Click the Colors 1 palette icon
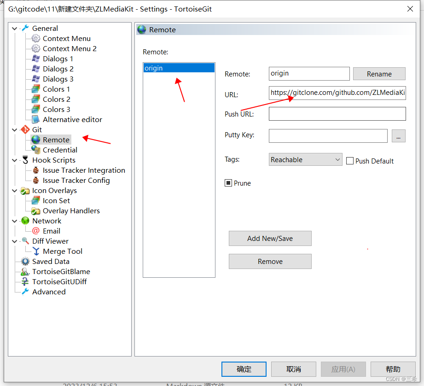424x386 pixels. (36, 89)
